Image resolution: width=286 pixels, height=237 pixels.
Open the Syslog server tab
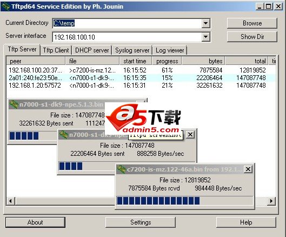click(132, 50)
